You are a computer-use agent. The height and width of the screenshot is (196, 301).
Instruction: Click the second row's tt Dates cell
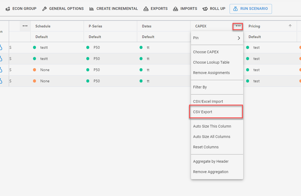[164, 59]
